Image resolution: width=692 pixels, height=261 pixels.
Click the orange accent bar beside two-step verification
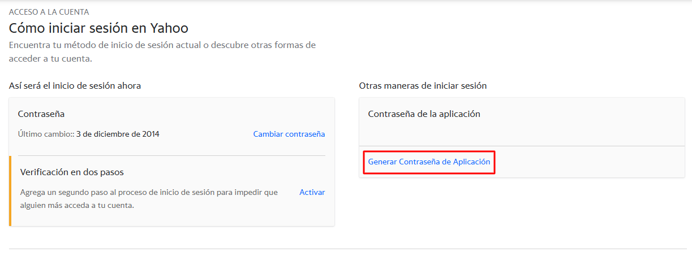click(10, 191)
